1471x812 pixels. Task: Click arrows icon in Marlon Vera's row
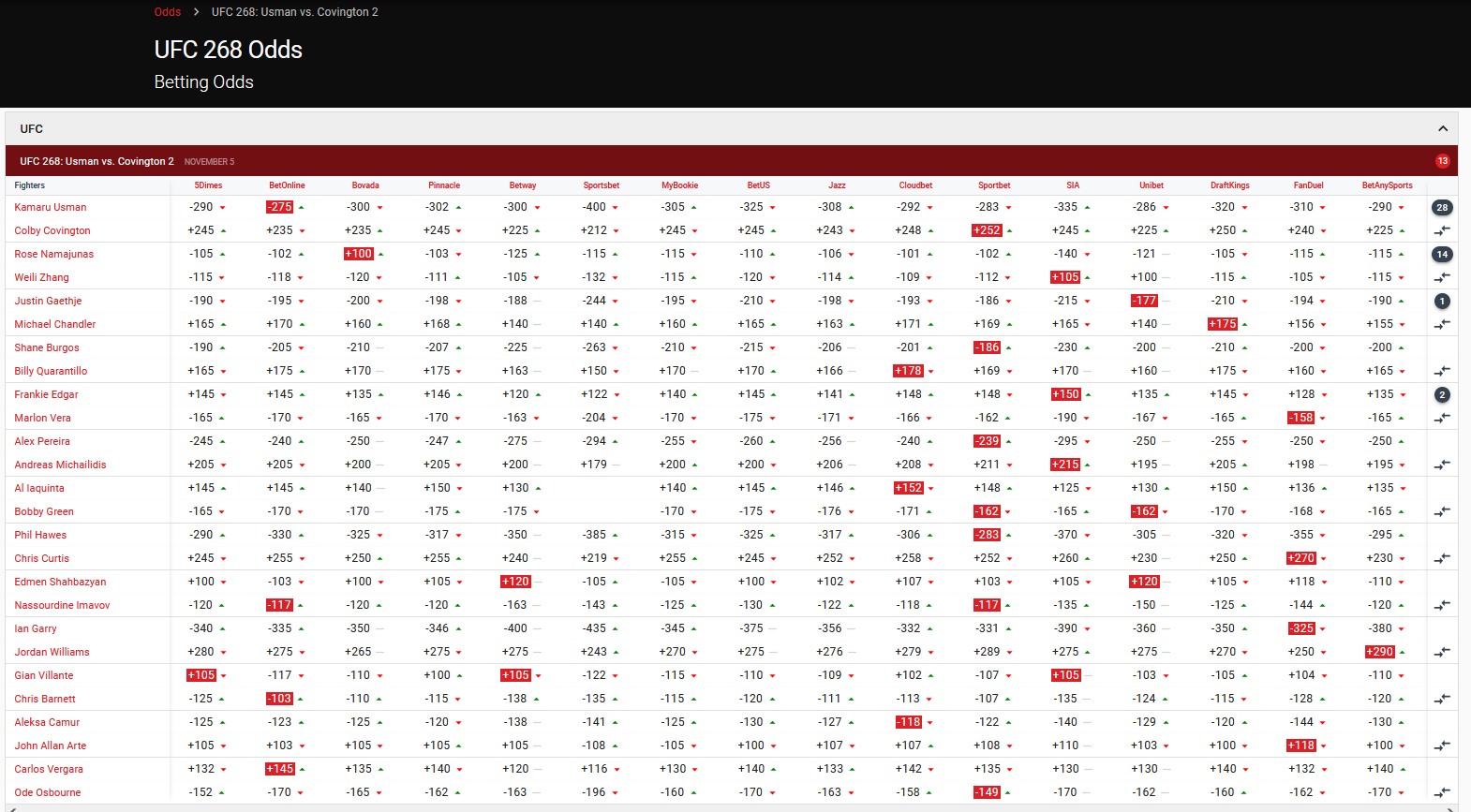click(1442, 418)
